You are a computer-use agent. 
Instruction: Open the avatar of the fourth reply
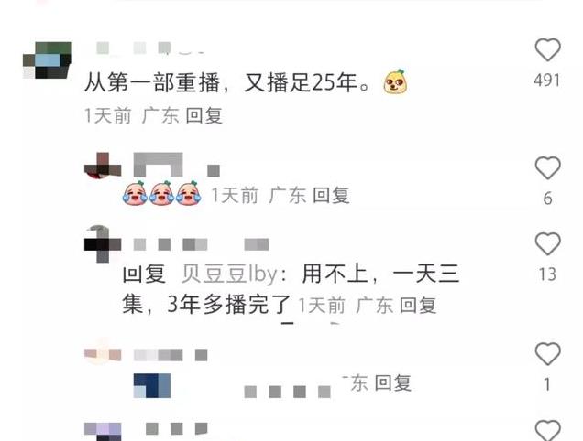[103, 352]
